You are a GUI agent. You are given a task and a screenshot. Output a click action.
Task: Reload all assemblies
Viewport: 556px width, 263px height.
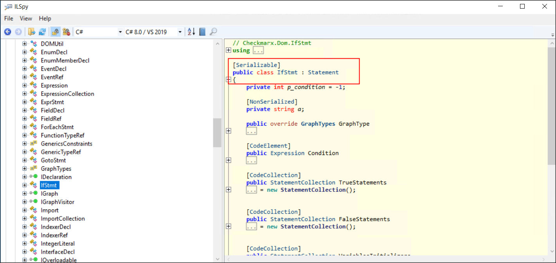[42, 31]
